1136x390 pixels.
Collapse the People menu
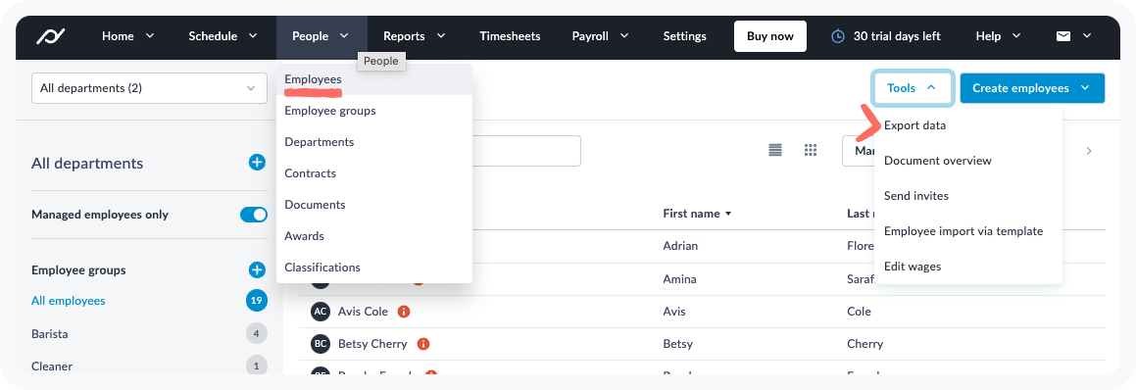(321, 36)
